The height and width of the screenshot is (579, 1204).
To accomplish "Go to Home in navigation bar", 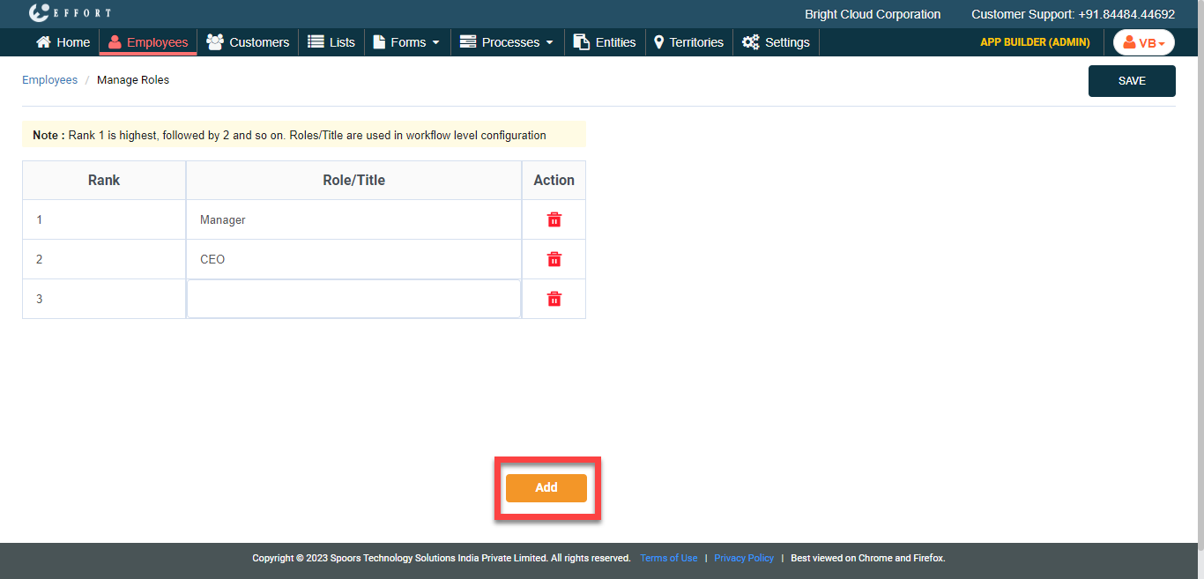I will (63, 42).
